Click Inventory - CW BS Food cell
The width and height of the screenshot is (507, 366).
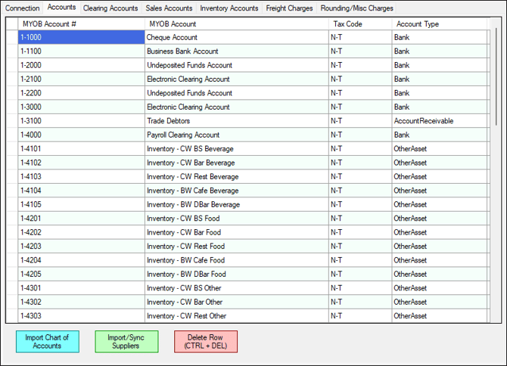click(x=236, y=218)
